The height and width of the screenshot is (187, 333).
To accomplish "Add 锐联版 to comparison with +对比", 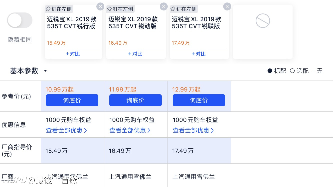I will (x=198, y=54).
